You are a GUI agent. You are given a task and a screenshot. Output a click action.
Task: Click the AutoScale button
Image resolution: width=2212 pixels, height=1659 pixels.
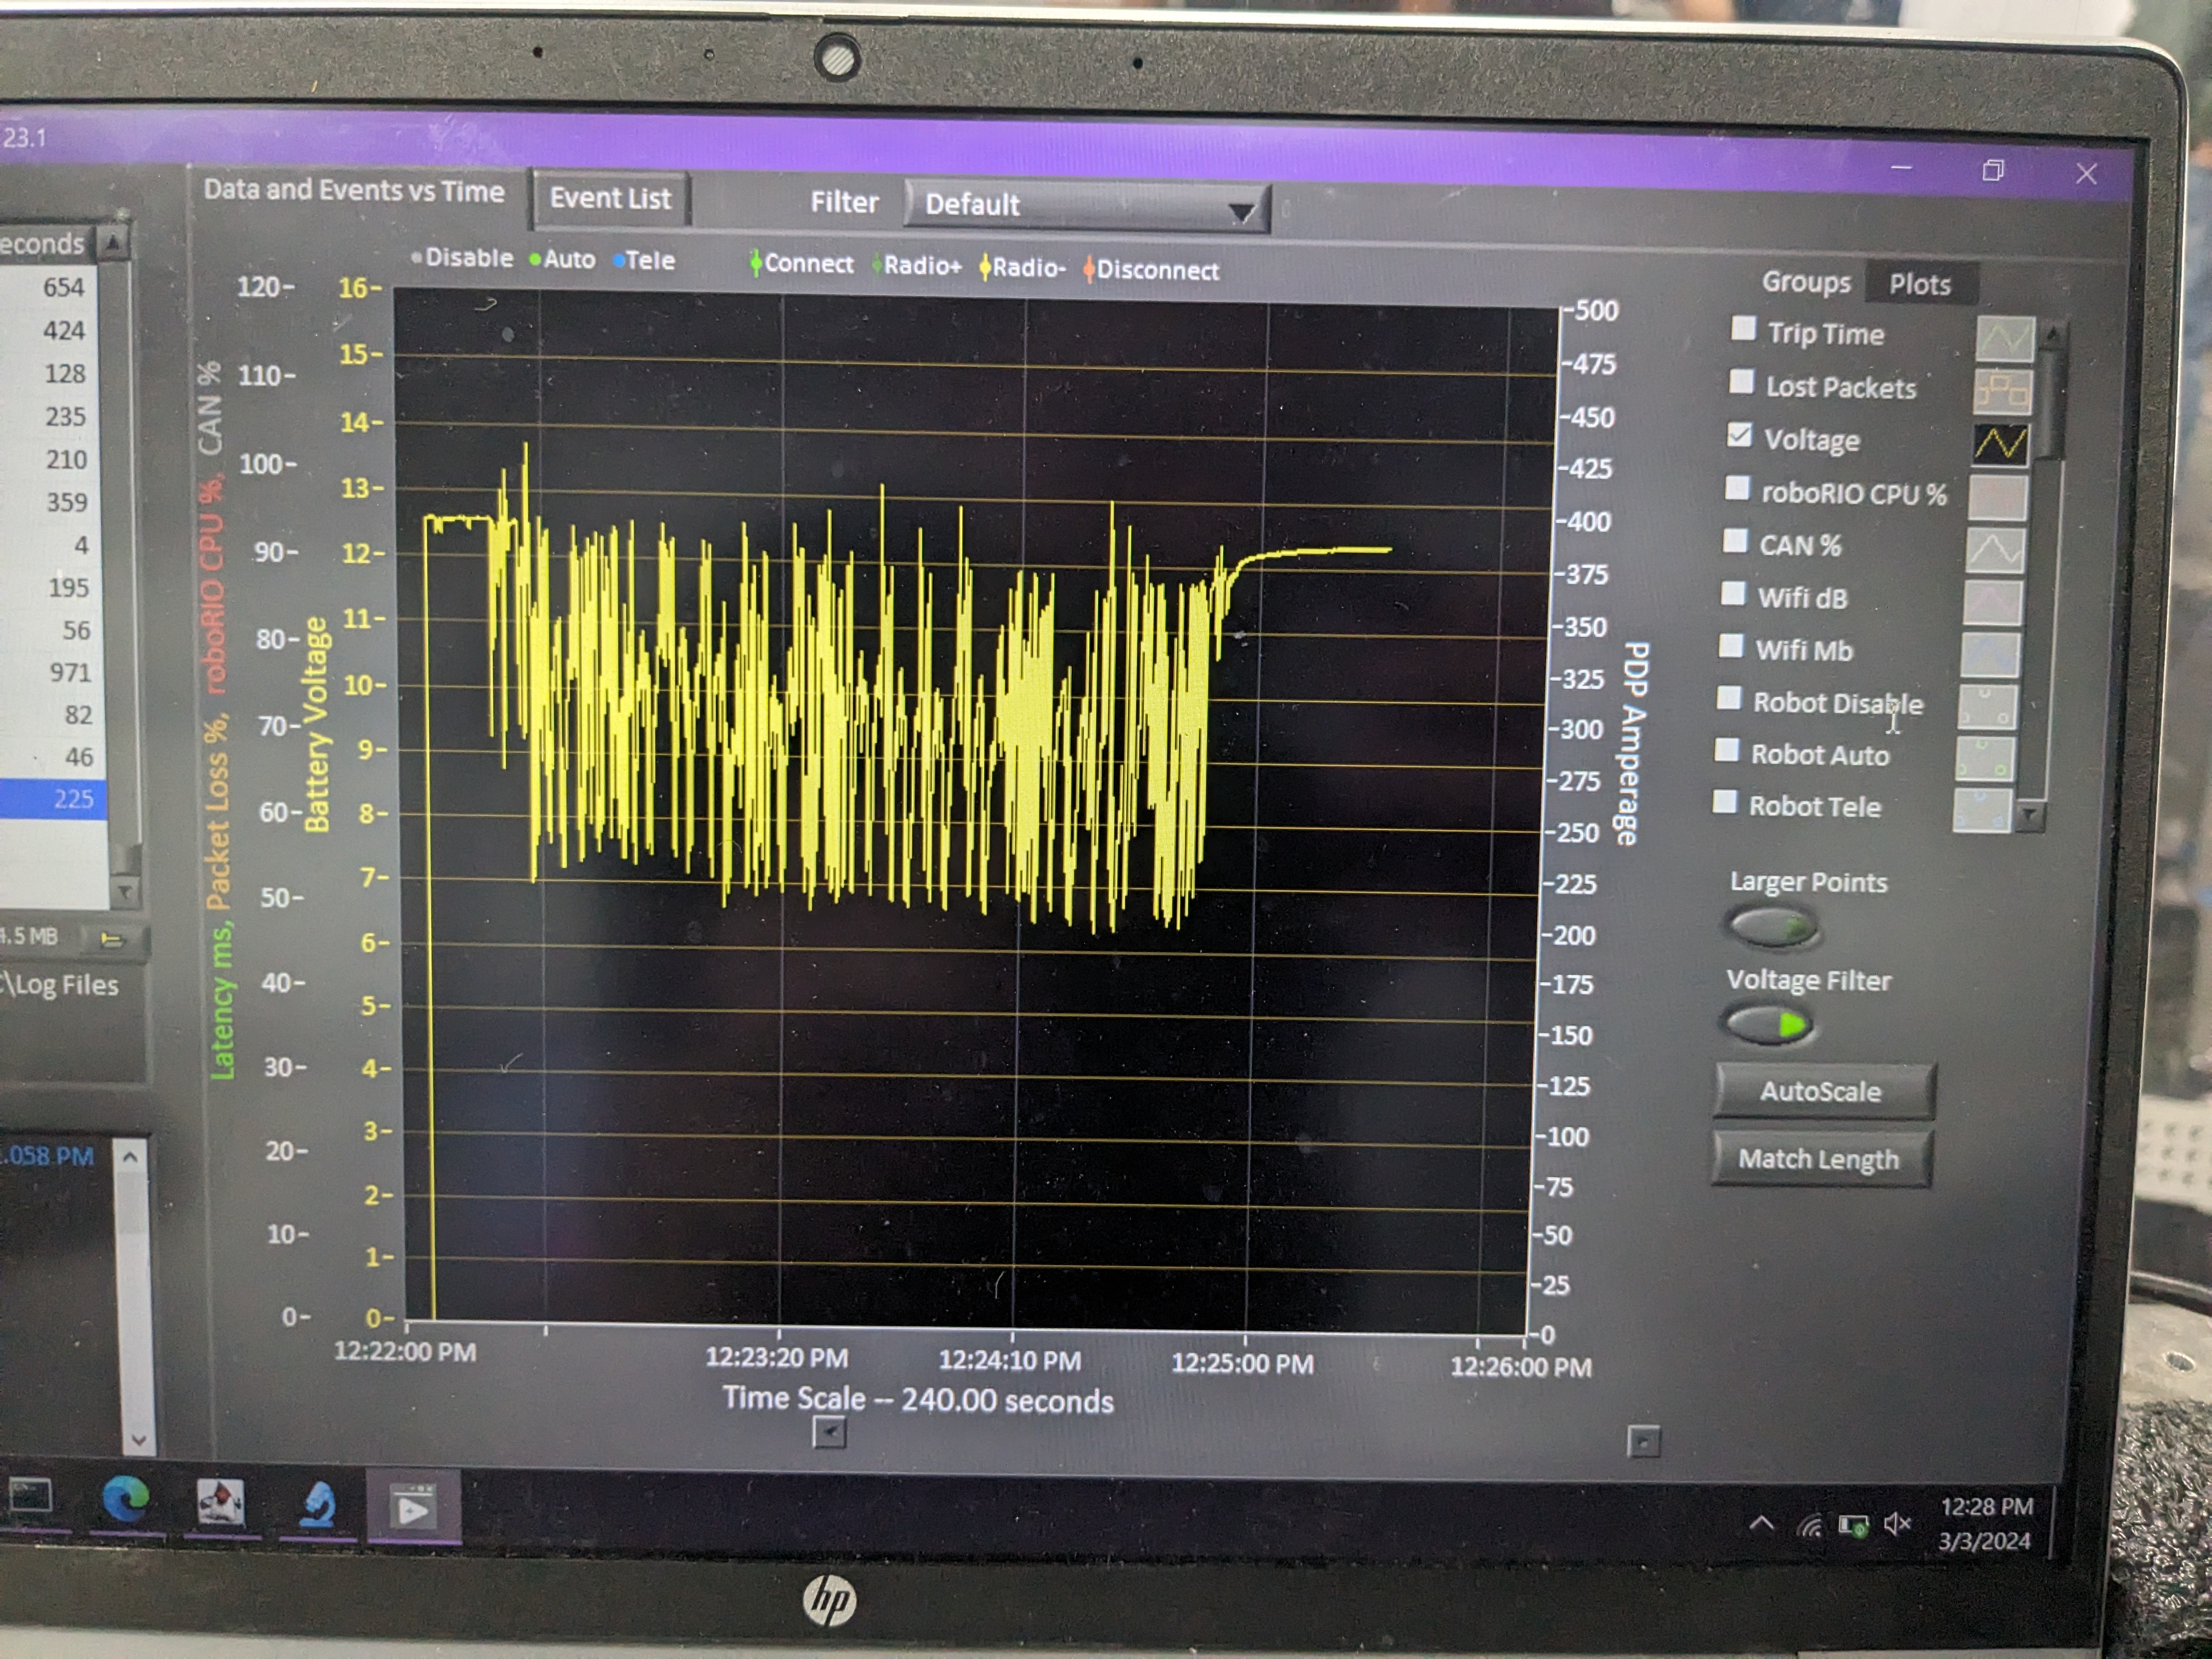pos(1822,1091)
